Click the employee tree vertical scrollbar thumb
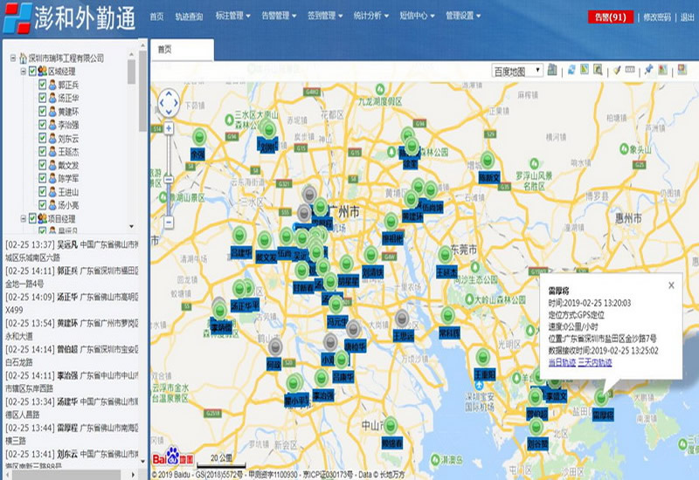The width and height of the screenshot is (699, 480). pyautogui.click(x=132, y=72)
